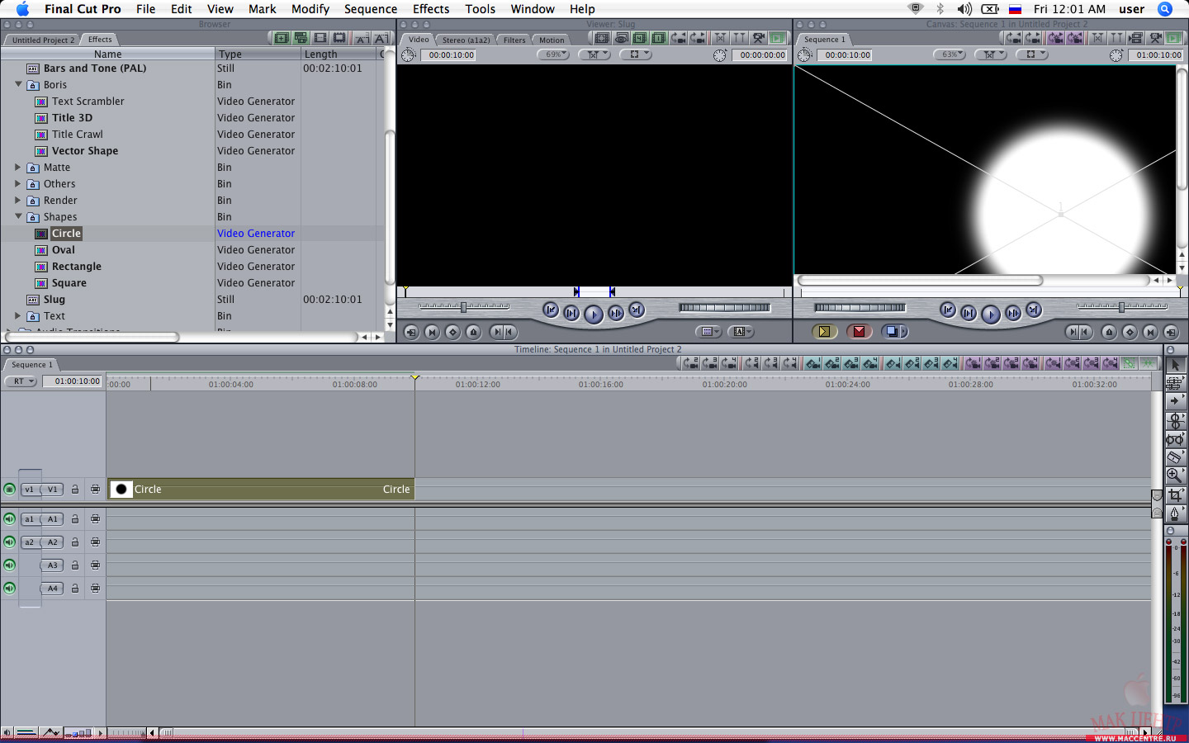The width and height of the screenshot is (1189, 743).
Task: Click the Bars and Tone (PAL) clip icon
Action: point(33,69)
